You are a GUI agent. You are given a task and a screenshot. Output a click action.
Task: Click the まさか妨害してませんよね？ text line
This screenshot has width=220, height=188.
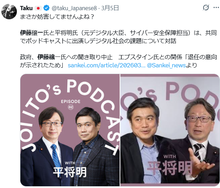coord(57,17)
